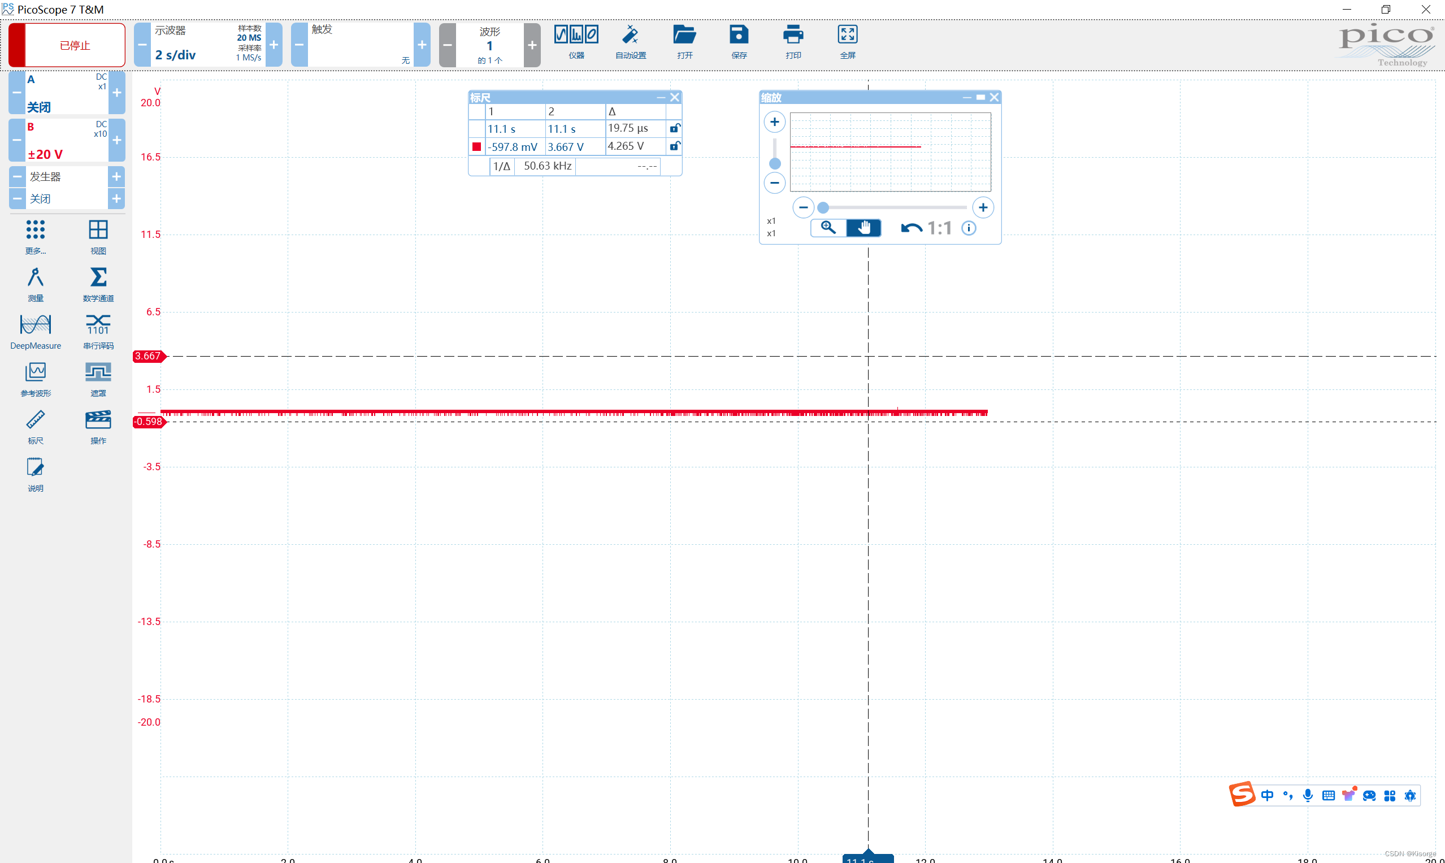Go to the next waveform buffer
Image resolution: width=1445 pixels, height=863 pixels.
(x=532, y=45)
